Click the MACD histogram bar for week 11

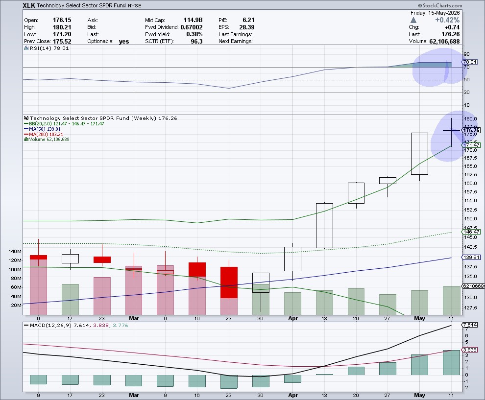tap(451, 363)
